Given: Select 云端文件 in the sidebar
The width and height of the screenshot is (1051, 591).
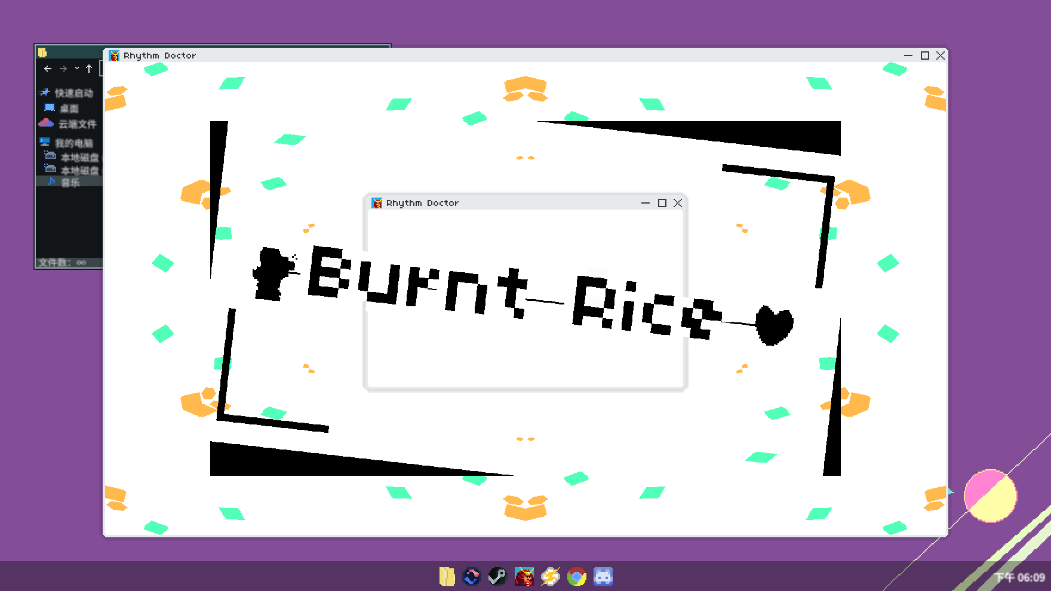Looking at the screenshot, I should coord(76,124).
